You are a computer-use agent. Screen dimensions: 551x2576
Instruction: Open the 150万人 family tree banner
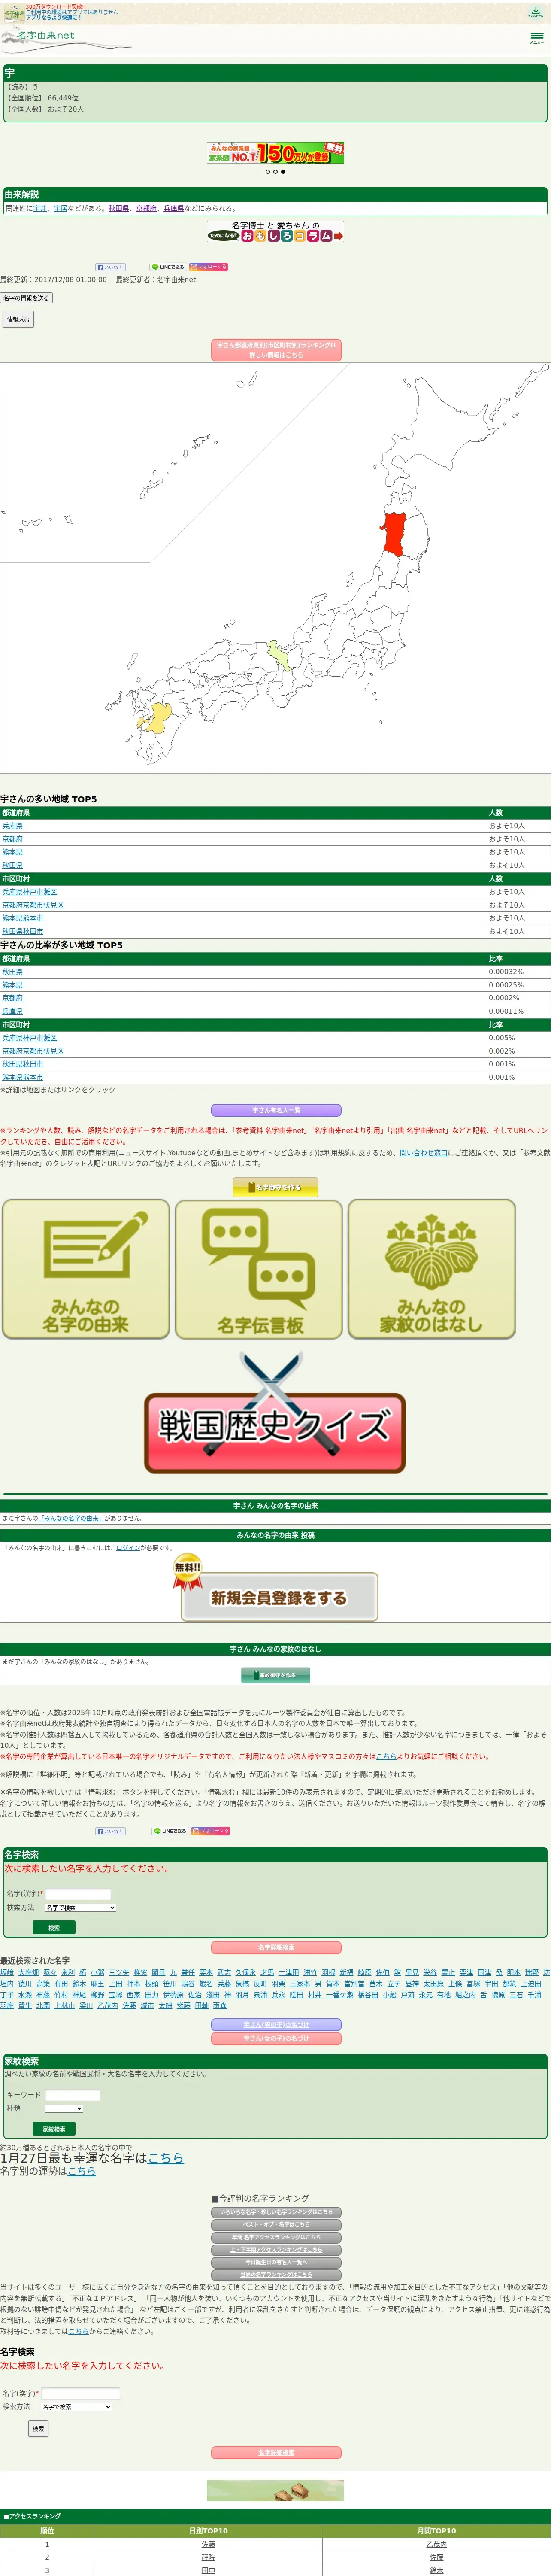tap(275, 153)
